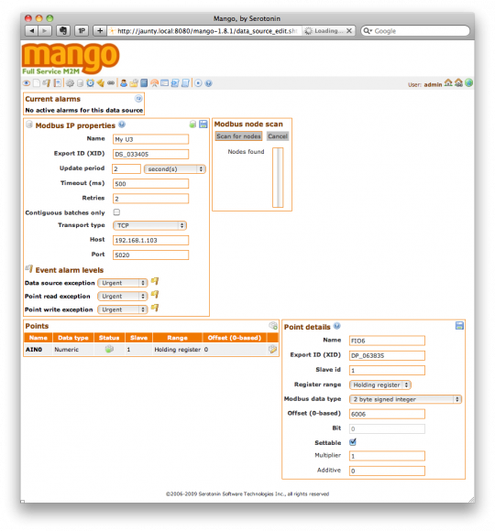The image size is (495, 531).
Task: Open the Transport type dropdown
Action: 149,225
